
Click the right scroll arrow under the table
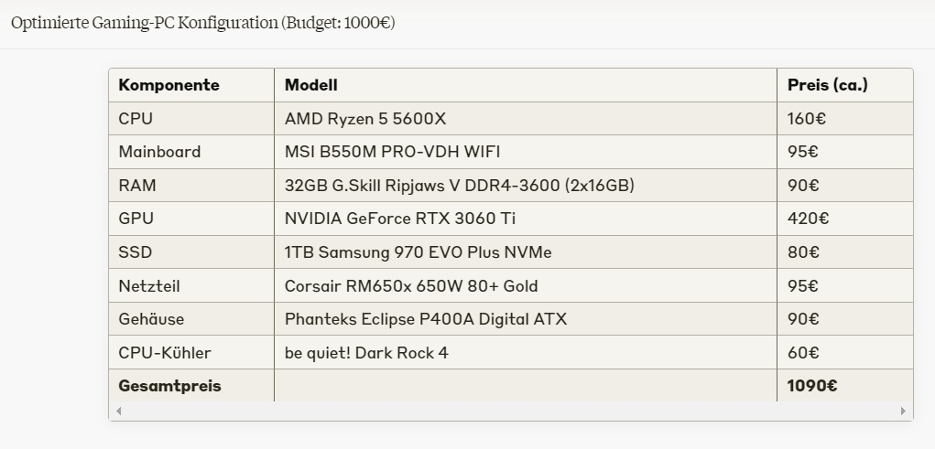(903, 411)
